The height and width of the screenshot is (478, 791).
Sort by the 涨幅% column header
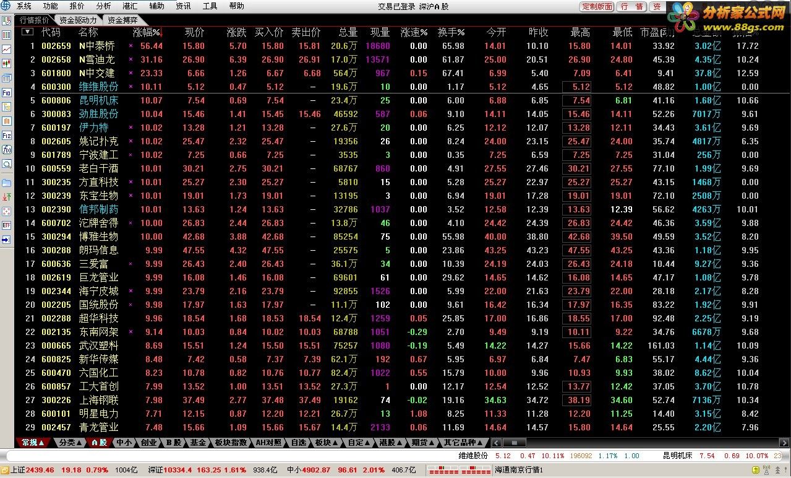[147, 32]
